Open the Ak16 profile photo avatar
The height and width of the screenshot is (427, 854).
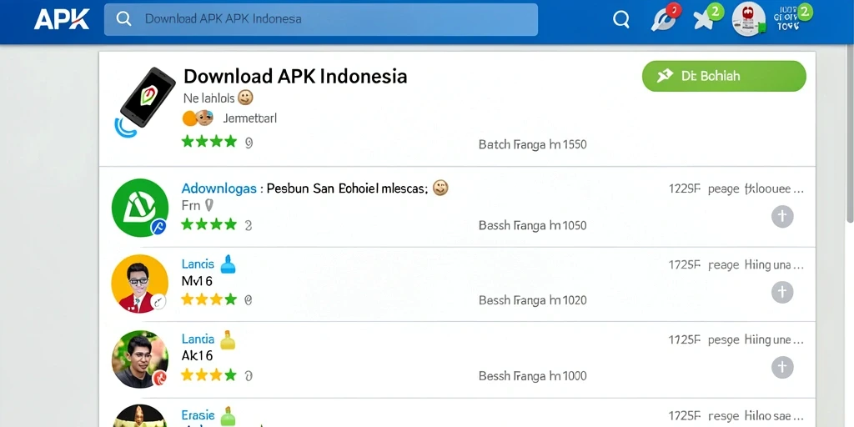[x=140, y=359]
